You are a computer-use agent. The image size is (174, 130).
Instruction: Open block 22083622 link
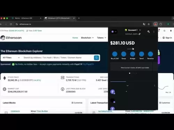click(x=15, y=111)
